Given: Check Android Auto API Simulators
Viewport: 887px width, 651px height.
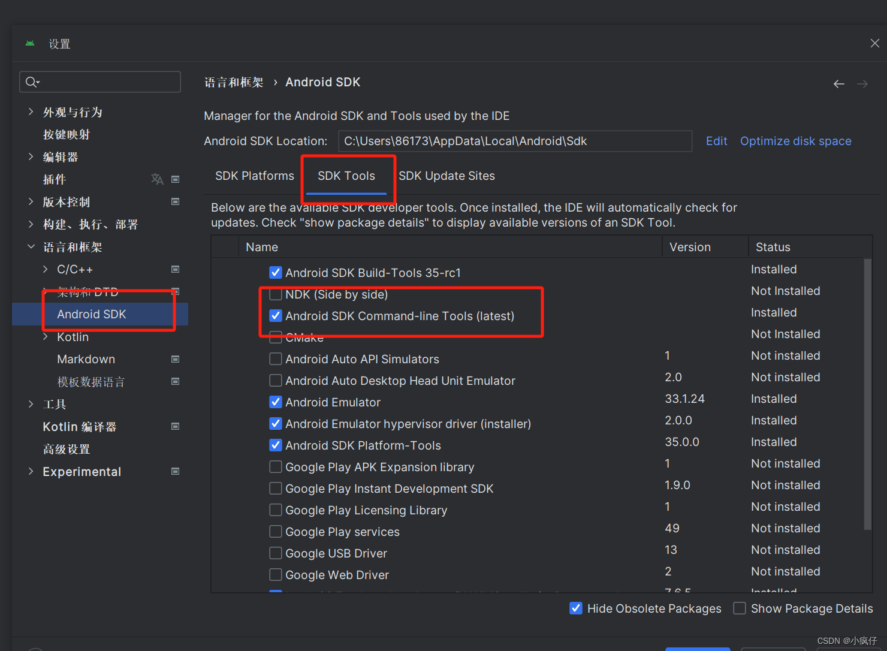Looking at the screenshot, I should tap(276, 359).
